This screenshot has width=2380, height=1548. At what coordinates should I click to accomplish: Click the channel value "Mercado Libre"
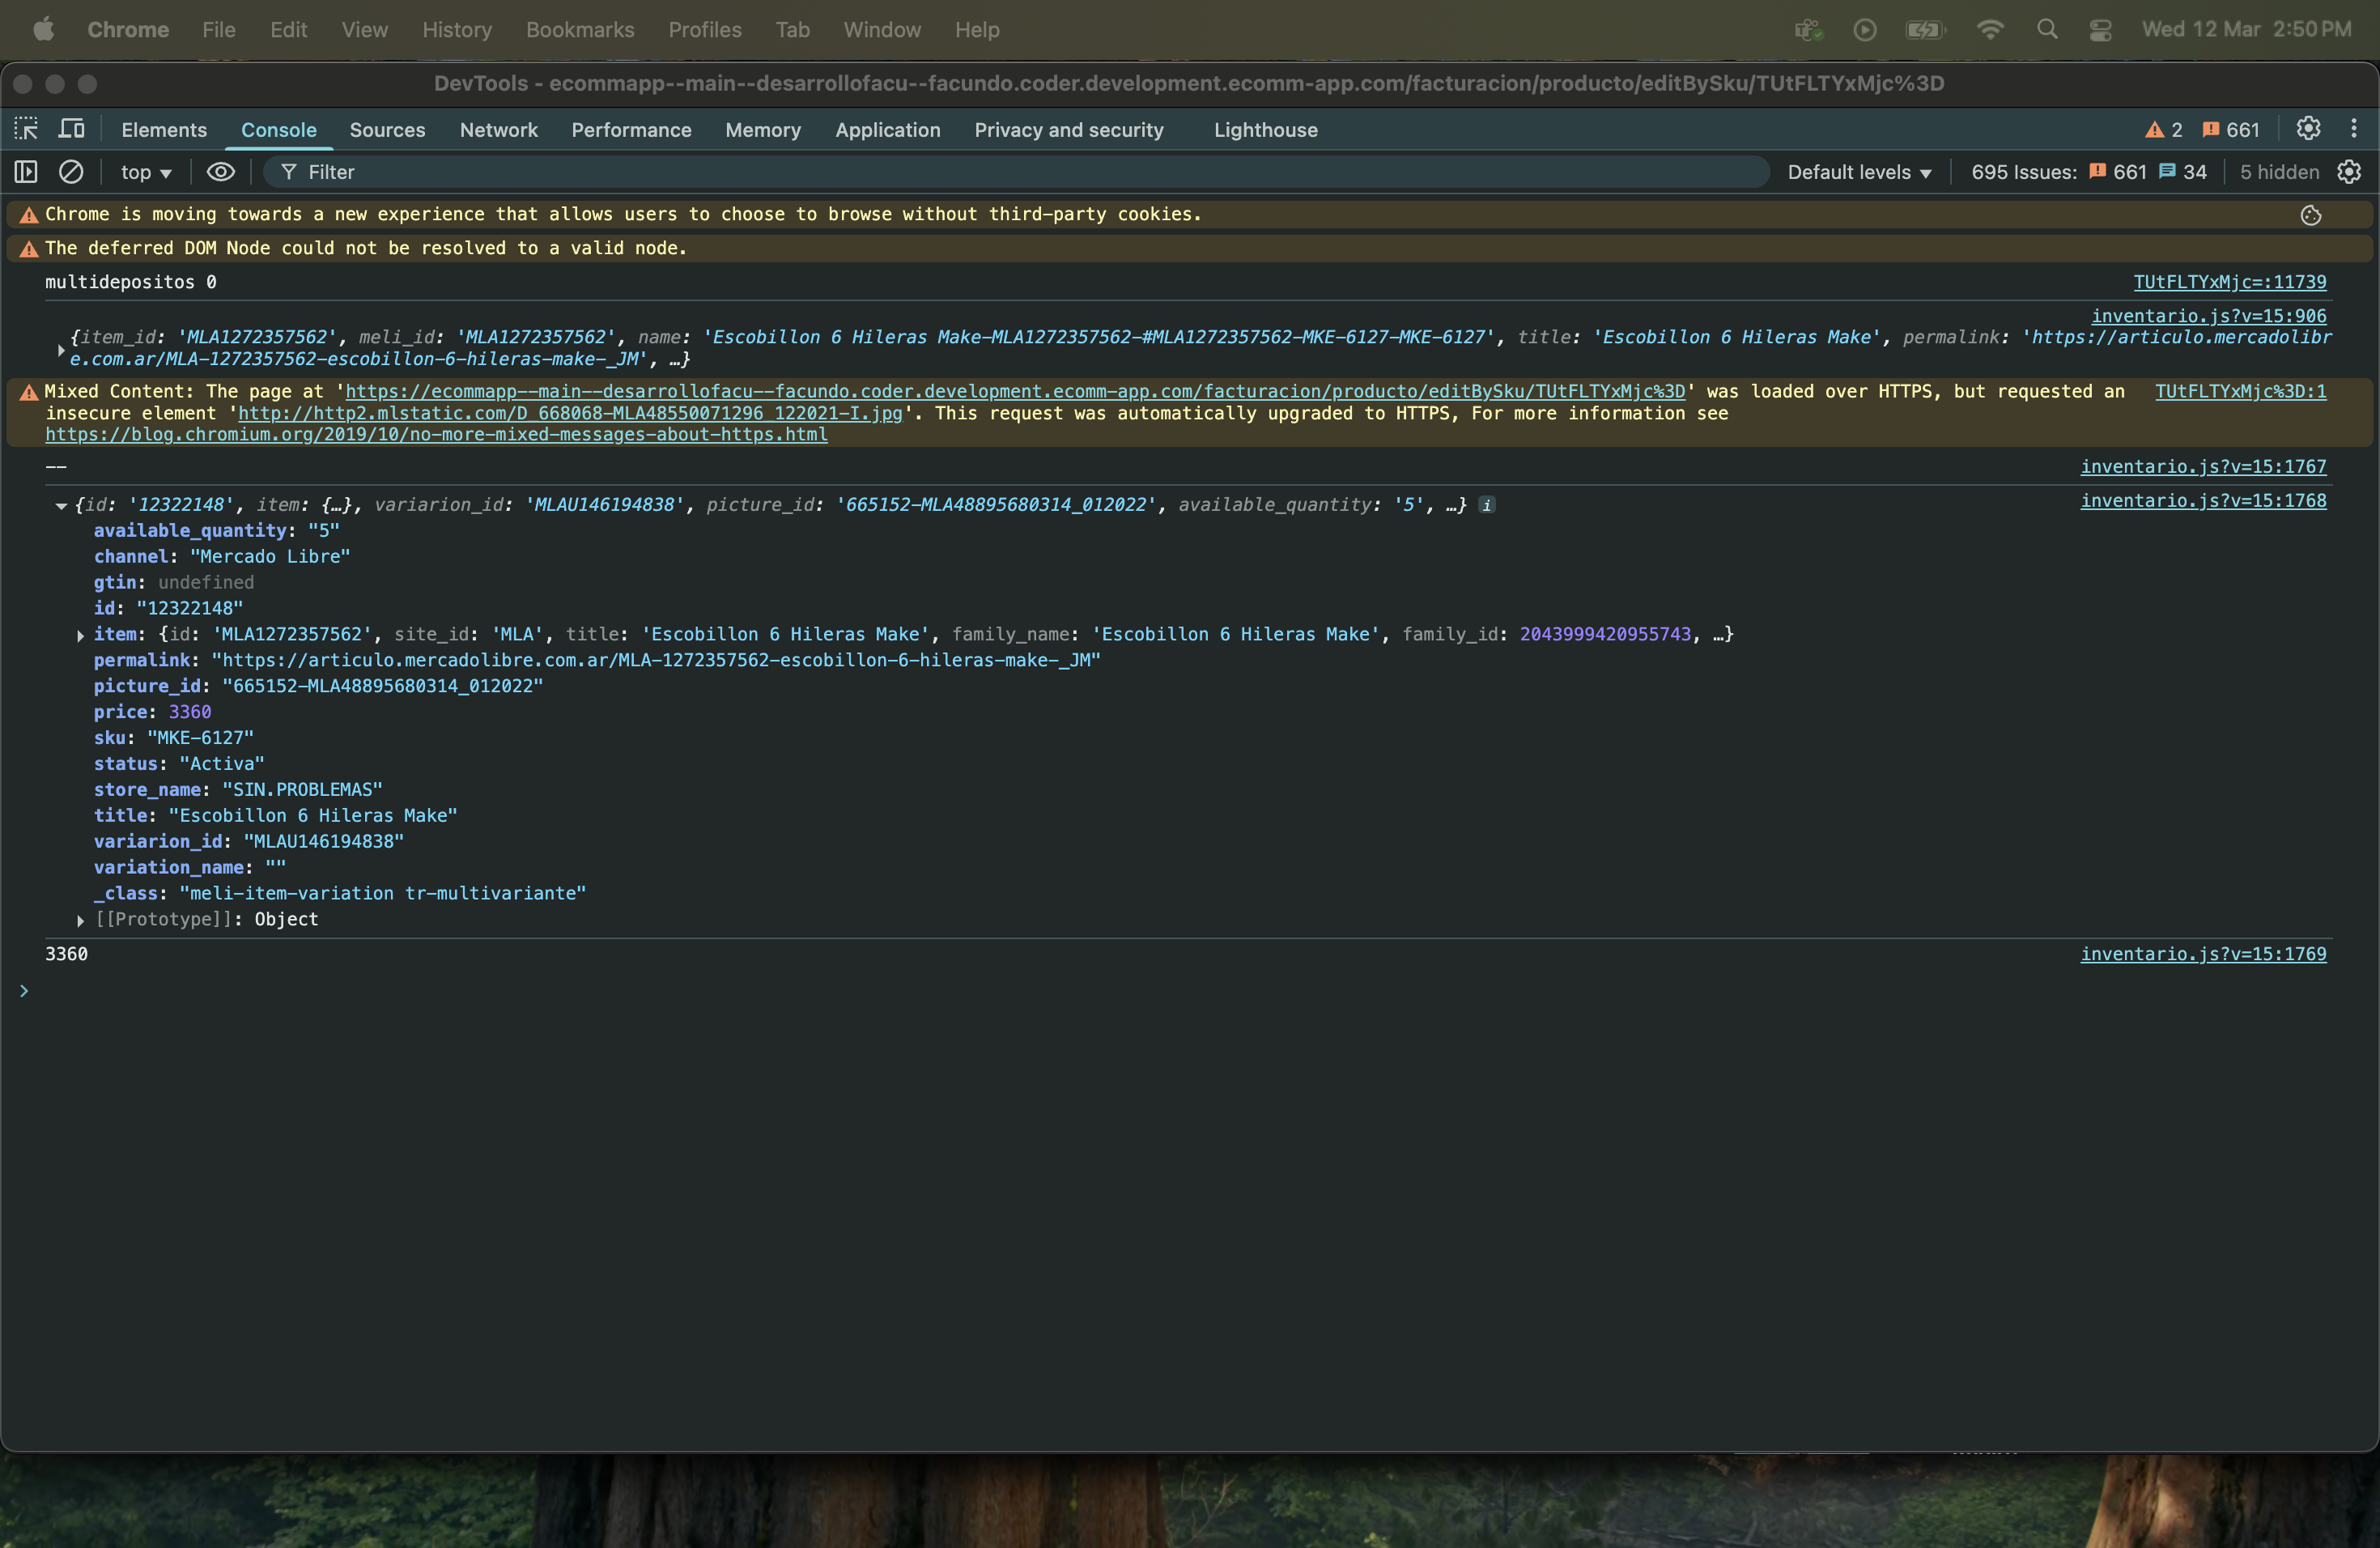point(270,557)
